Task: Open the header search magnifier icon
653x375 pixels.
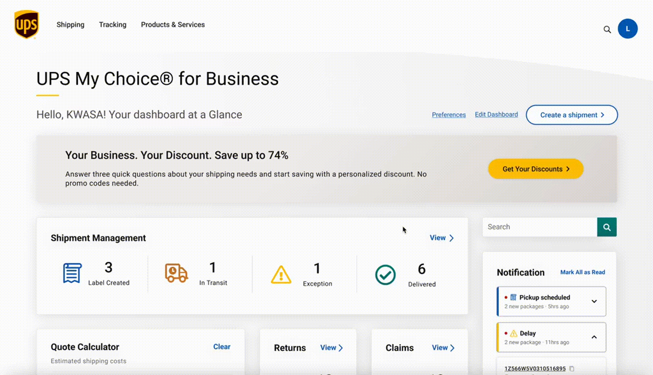Action: point(607,29)
